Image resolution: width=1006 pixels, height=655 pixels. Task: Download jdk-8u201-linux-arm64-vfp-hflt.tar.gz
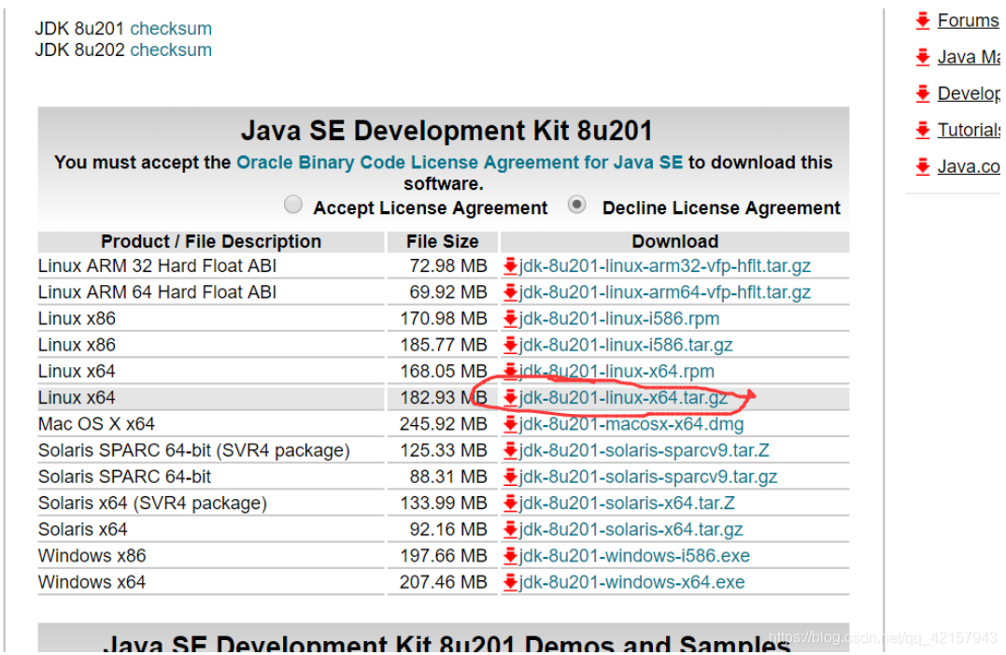click(x=665, y=292)
